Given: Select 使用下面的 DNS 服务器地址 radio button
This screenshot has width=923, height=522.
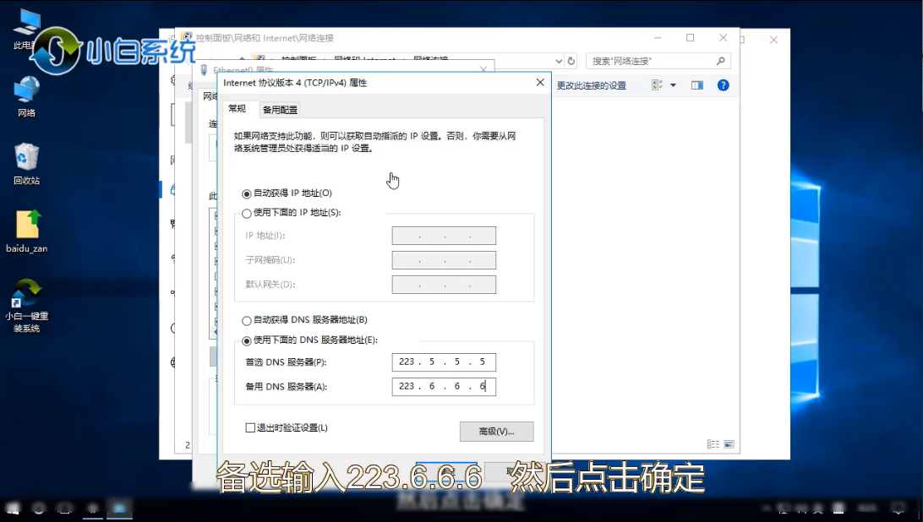Looking at the screenshot, I should point(246,340).
